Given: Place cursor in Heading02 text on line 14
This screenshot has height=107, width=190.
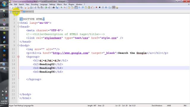Looking at the screenshot, I should click(47, 64).
